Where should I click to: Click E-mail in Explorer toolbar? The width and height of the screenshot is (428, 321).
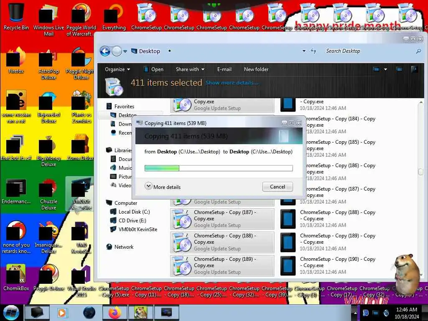point(224,69)
